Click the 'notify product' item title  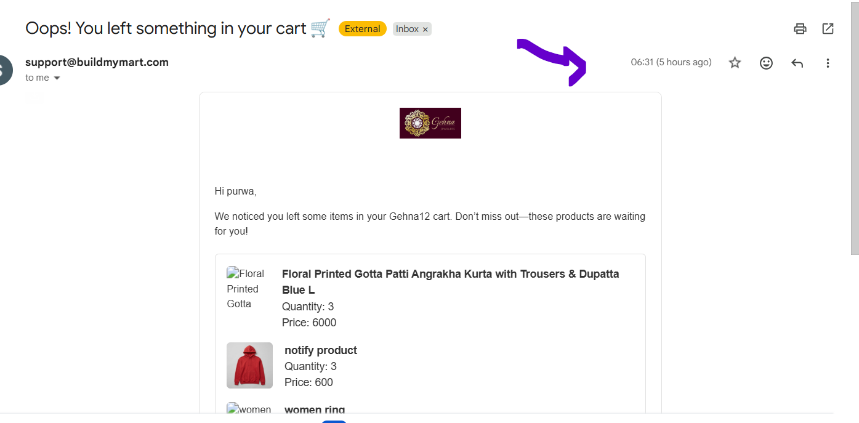[321, 350]
